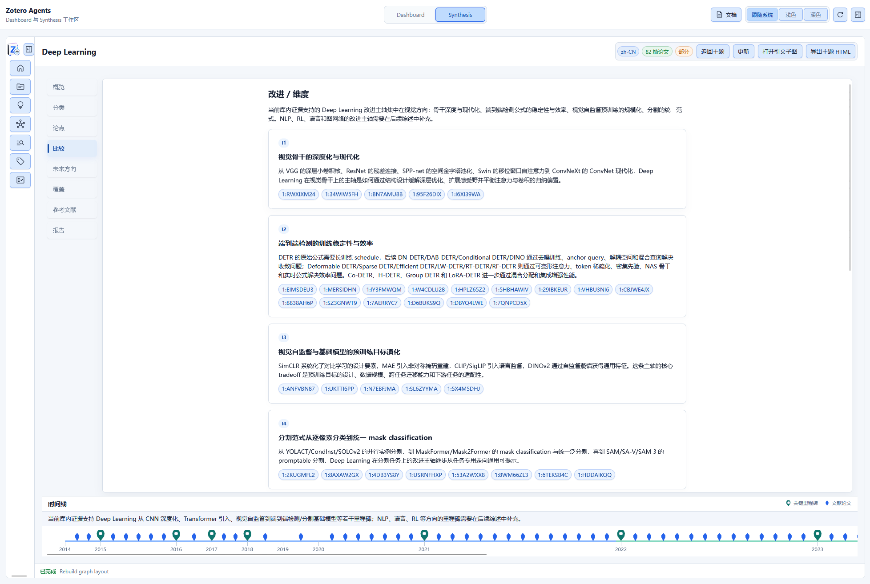Go to 参考文献 section

[72, 210]
